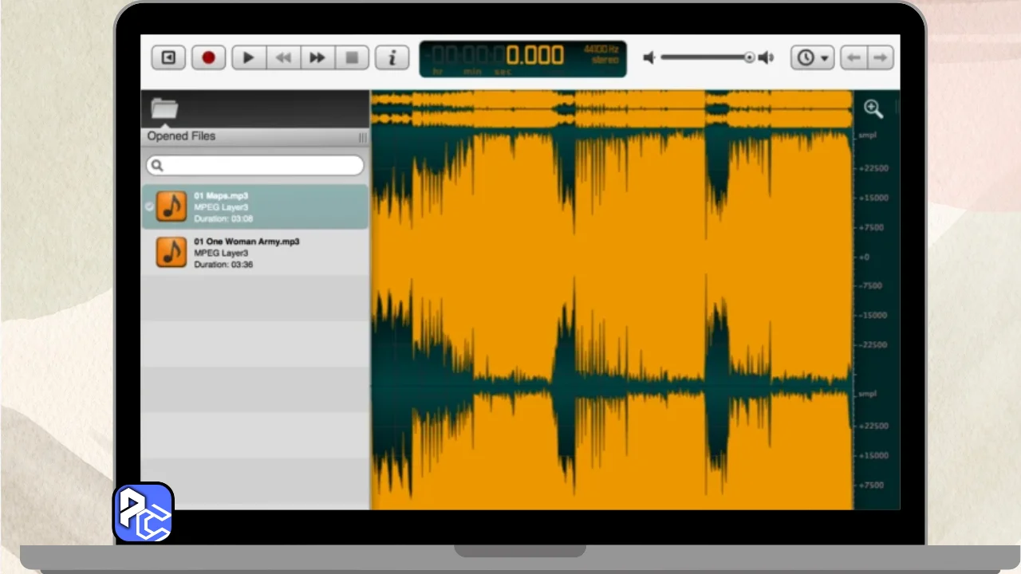Image resolution: width=1021 pixels, height=574 pixels.
Task: Select the 01 One Woman Army.mp3 file
Action: (x=255, y=253)
